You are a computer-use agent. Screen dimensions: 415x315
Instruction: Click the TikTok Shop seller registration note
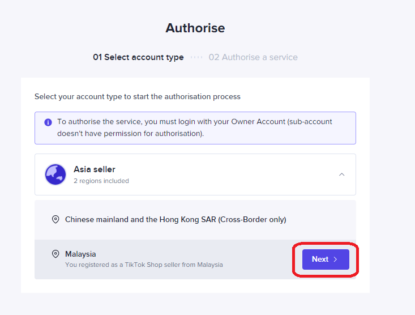144,265
